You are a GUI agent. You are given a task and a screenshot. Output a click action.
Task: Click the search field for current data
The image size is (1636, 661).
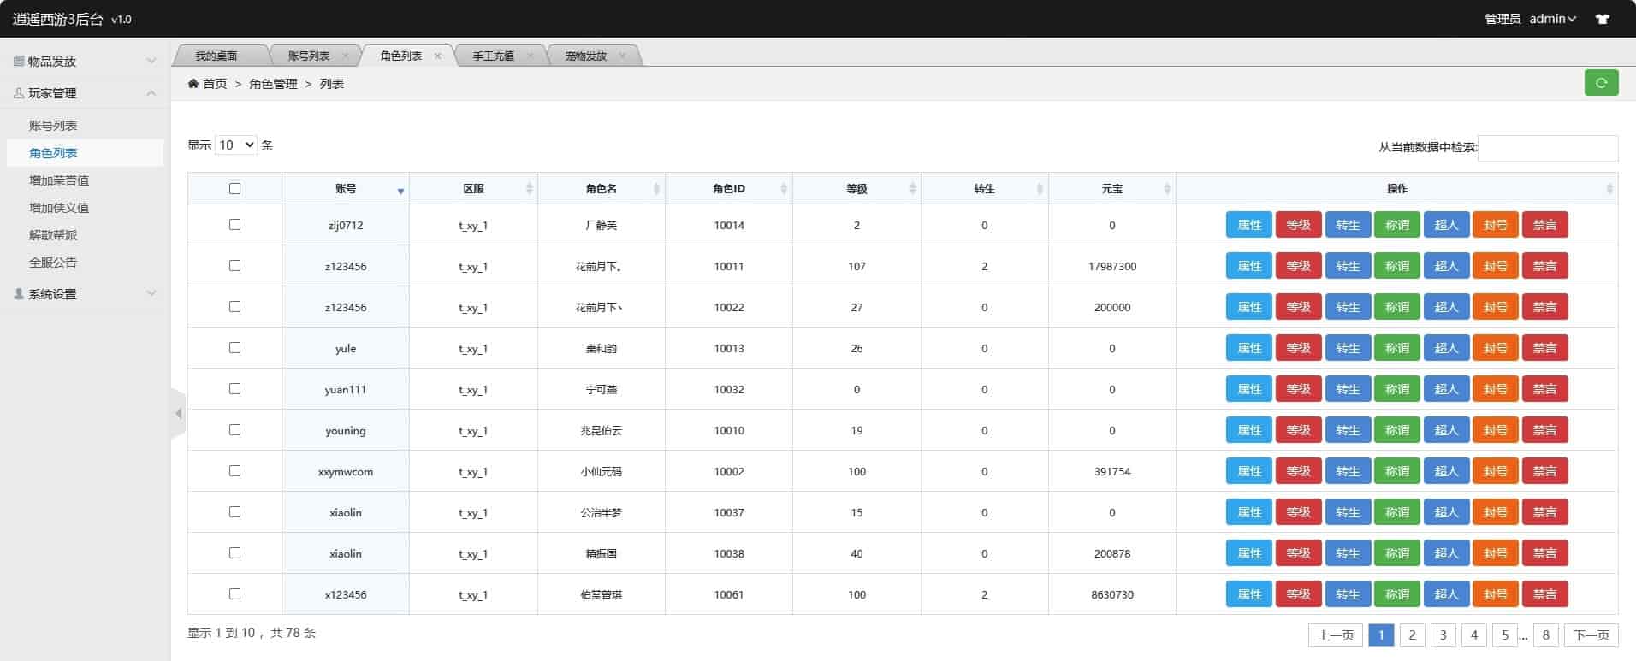(x=1547, y=148)
